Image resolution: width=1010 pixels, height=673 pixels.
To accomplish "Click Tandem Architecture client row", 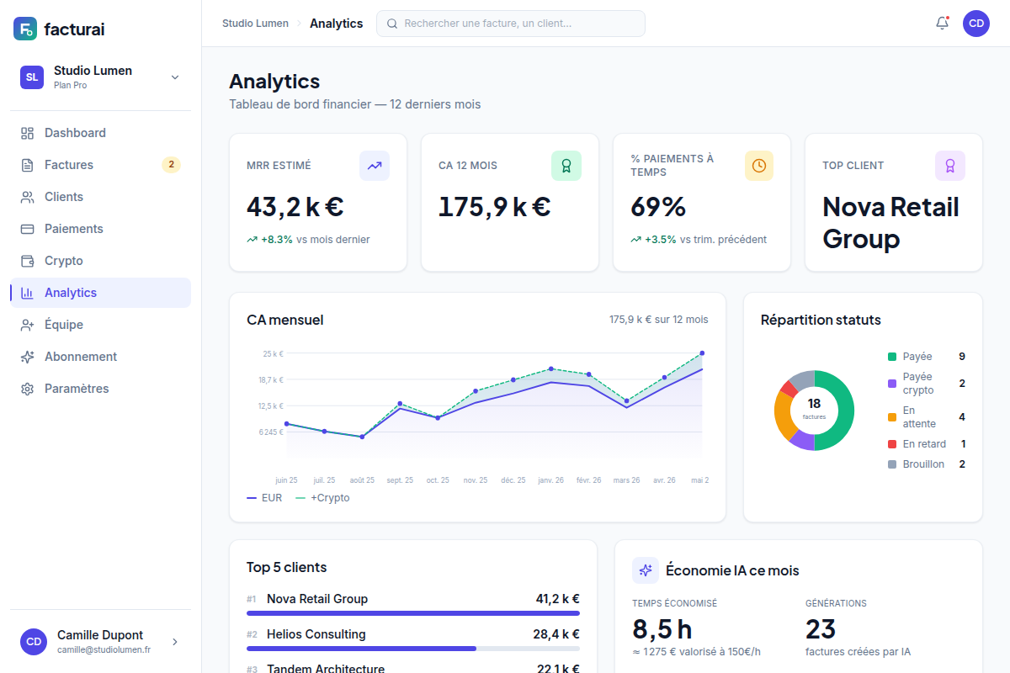I will click(413, 668).
